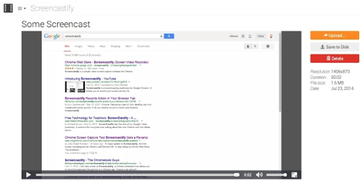Screen dimensions: 363x183
Task: Click the Google search box in the video
Action: point(113,36)
